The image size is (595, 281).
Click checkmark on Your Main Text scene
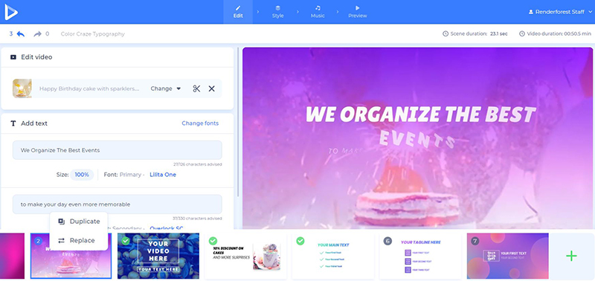(300, 241)
